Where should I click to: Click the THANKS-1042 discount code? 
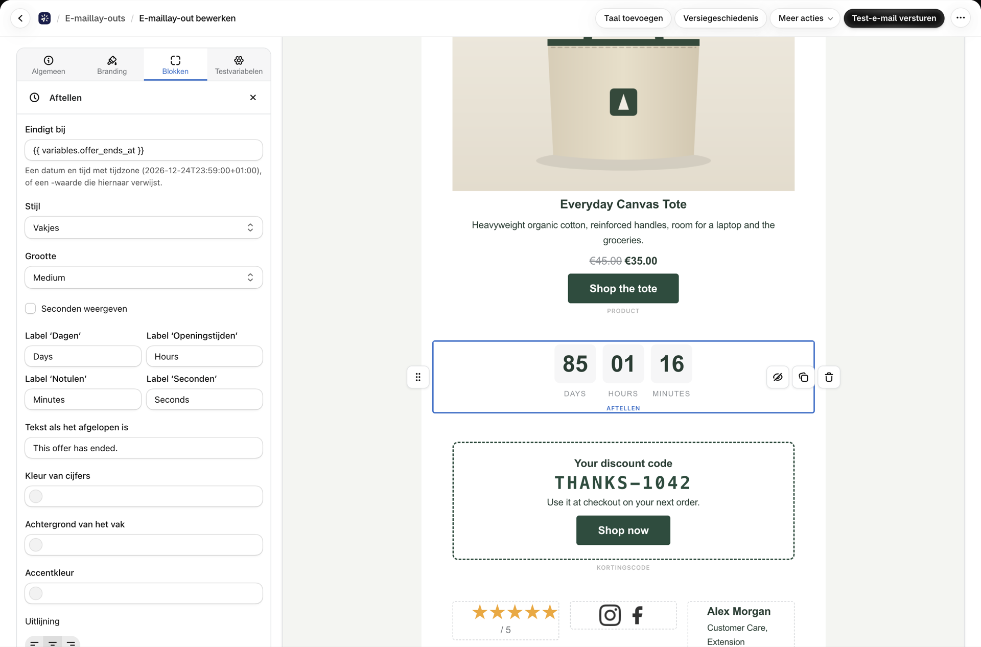point(623,483)
